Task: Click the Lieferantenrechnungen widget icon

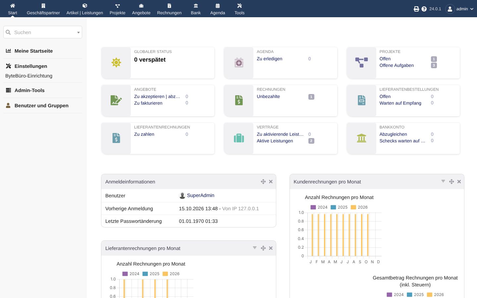Action: (x=116, y=138)
